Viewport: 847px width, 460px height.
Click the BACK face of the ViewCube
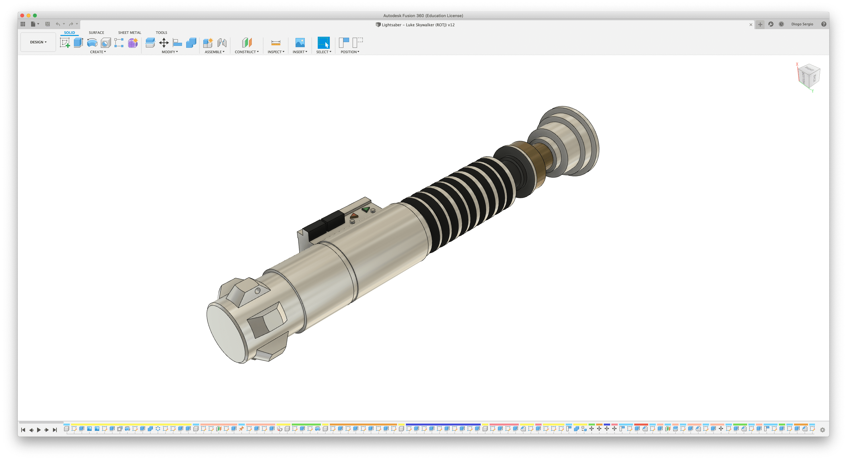[814, 78]
